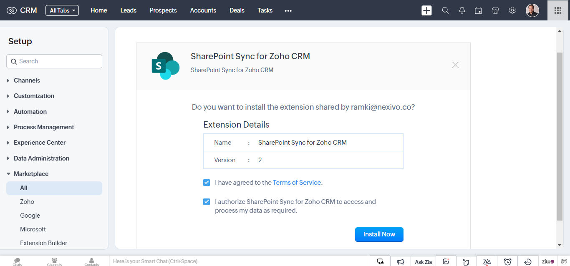The height and width of the screenshot is (266, 570).
Task: Open the chat bubbles icon at bottom right
Action: click(564, 261)
